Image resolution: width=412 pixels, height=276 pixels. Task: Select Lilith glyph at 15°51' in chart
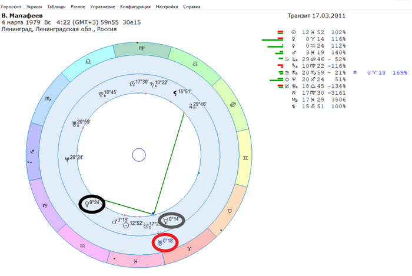175,93
